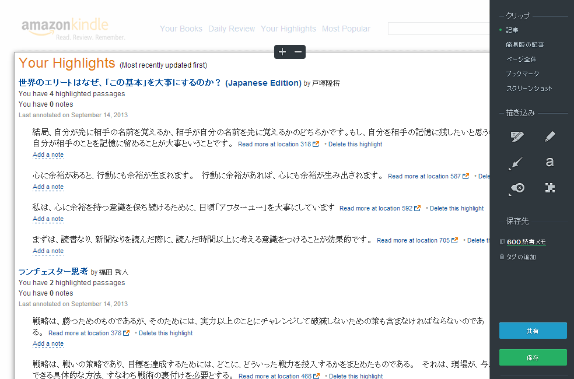Image resolution: width=574 pixels, height=379 pixels.
Task: Open external link icon for location 592
Action: click(x=417, y=208)
